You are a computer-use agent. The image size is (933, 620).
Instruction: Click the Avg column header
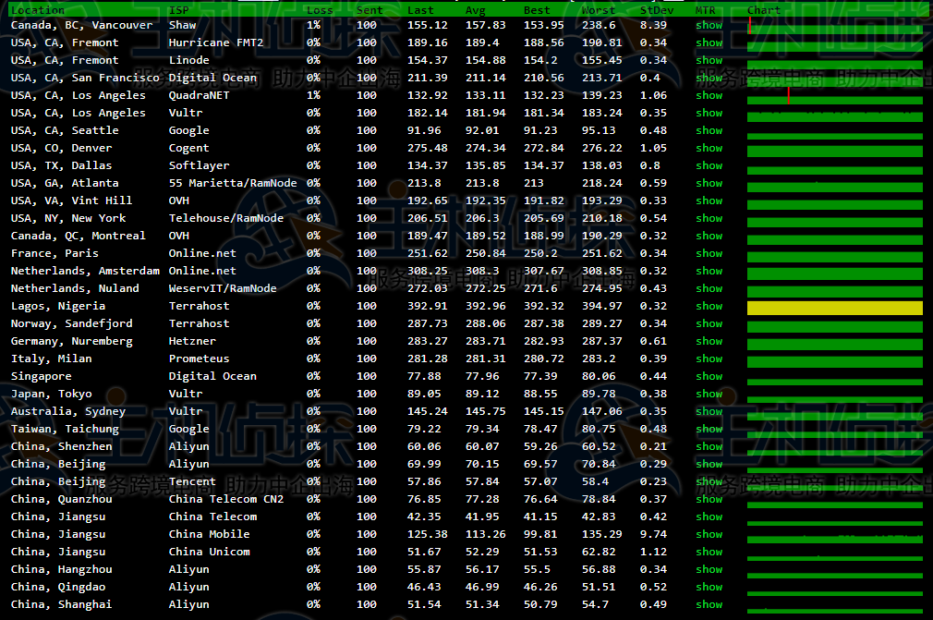tap(476, 10)
